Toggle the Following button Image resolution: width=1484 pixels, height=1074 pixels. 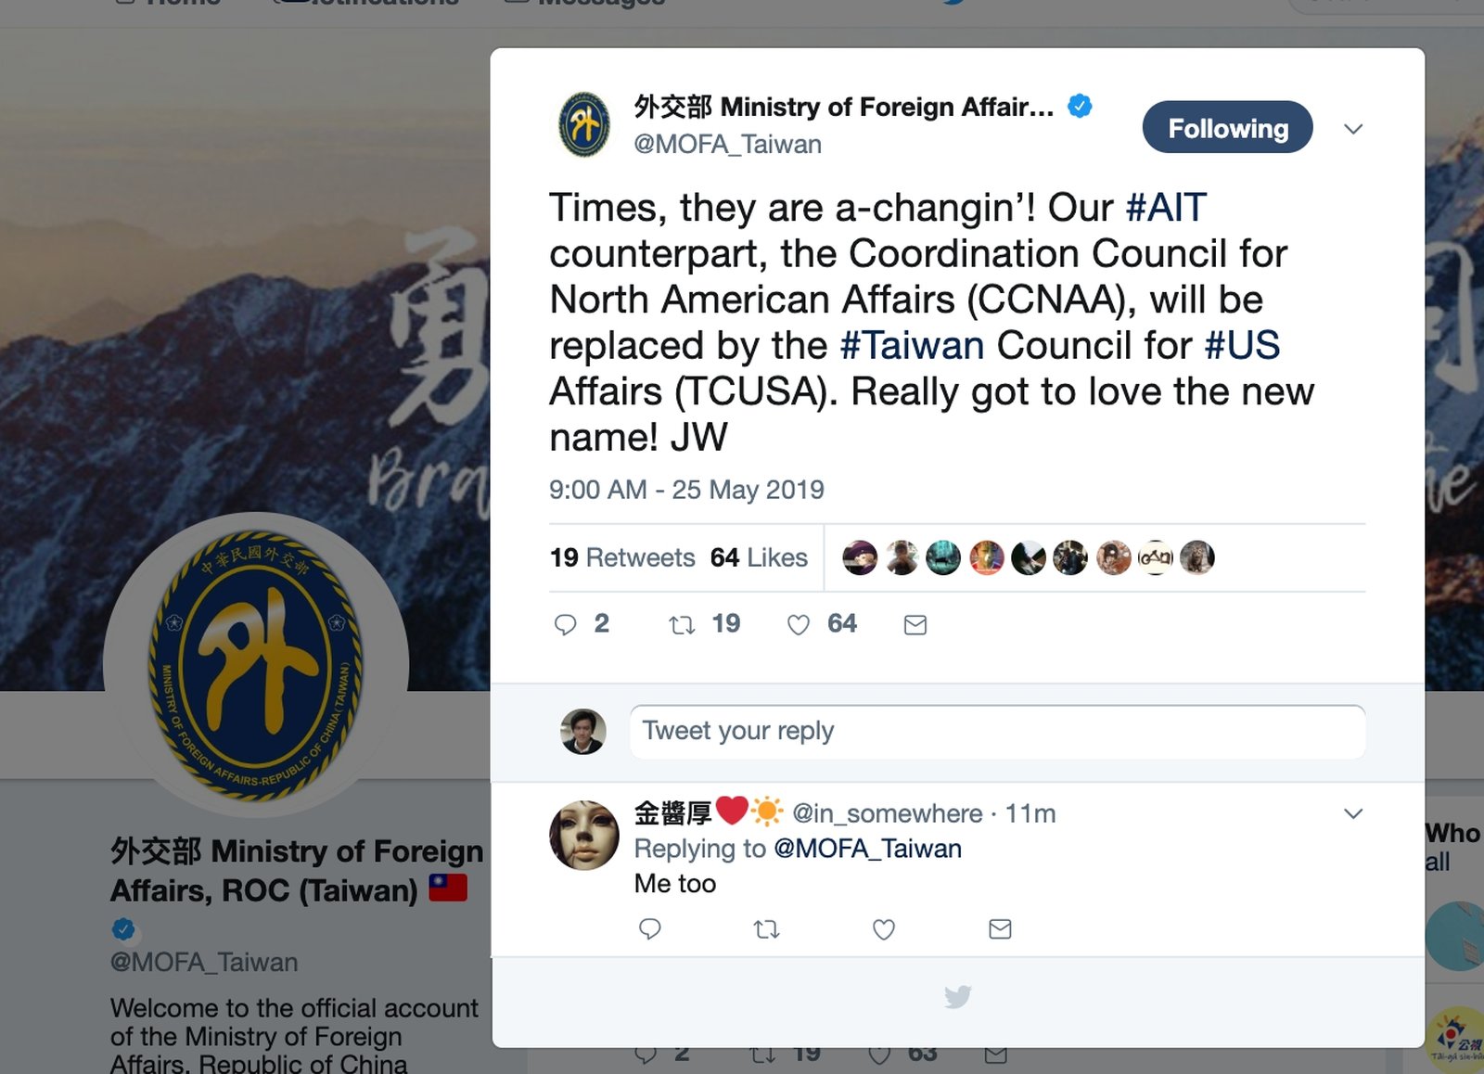1227,127
